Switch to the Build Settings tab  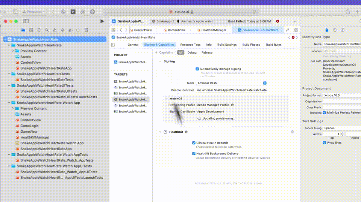click(x=227, y=45)
